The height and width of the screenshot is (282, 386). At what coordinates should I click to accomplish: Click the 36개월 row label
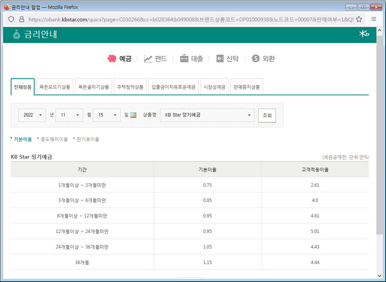[x=82, y=263]
